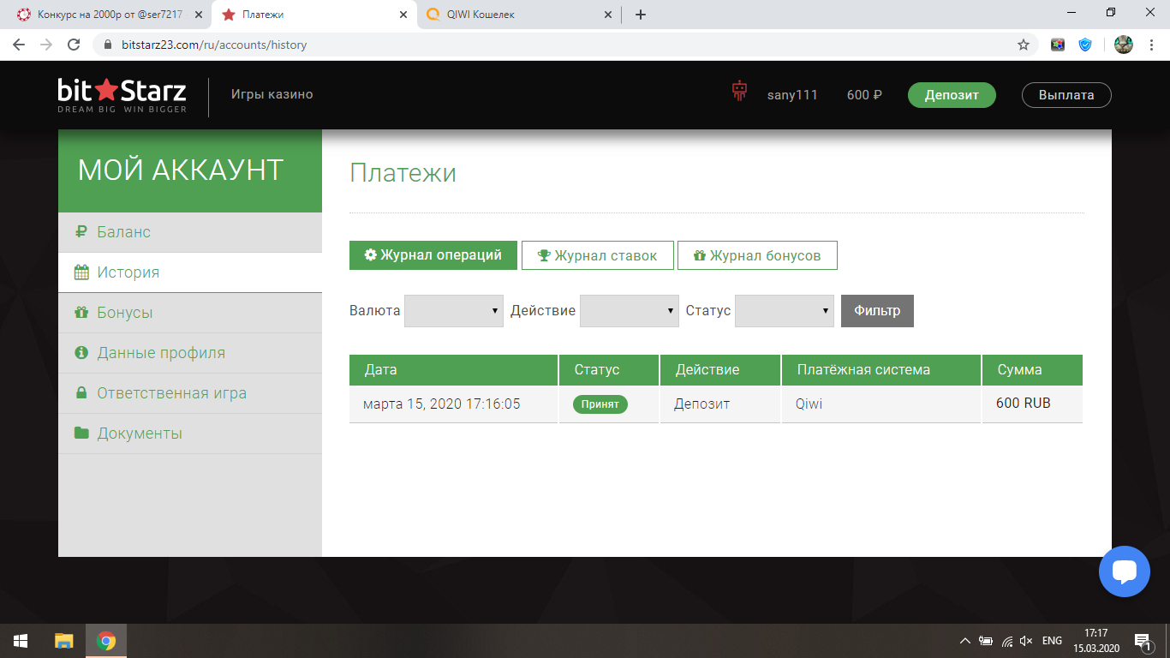This screenshot has width=1170, height=658.
Task: Click the Платежи page heading
Action: [403, 173]
